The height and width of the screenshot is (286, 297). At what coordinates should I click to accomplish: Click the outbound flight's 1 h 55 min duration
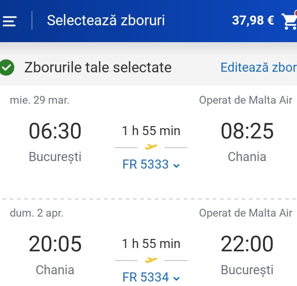(x=151, y=131)
